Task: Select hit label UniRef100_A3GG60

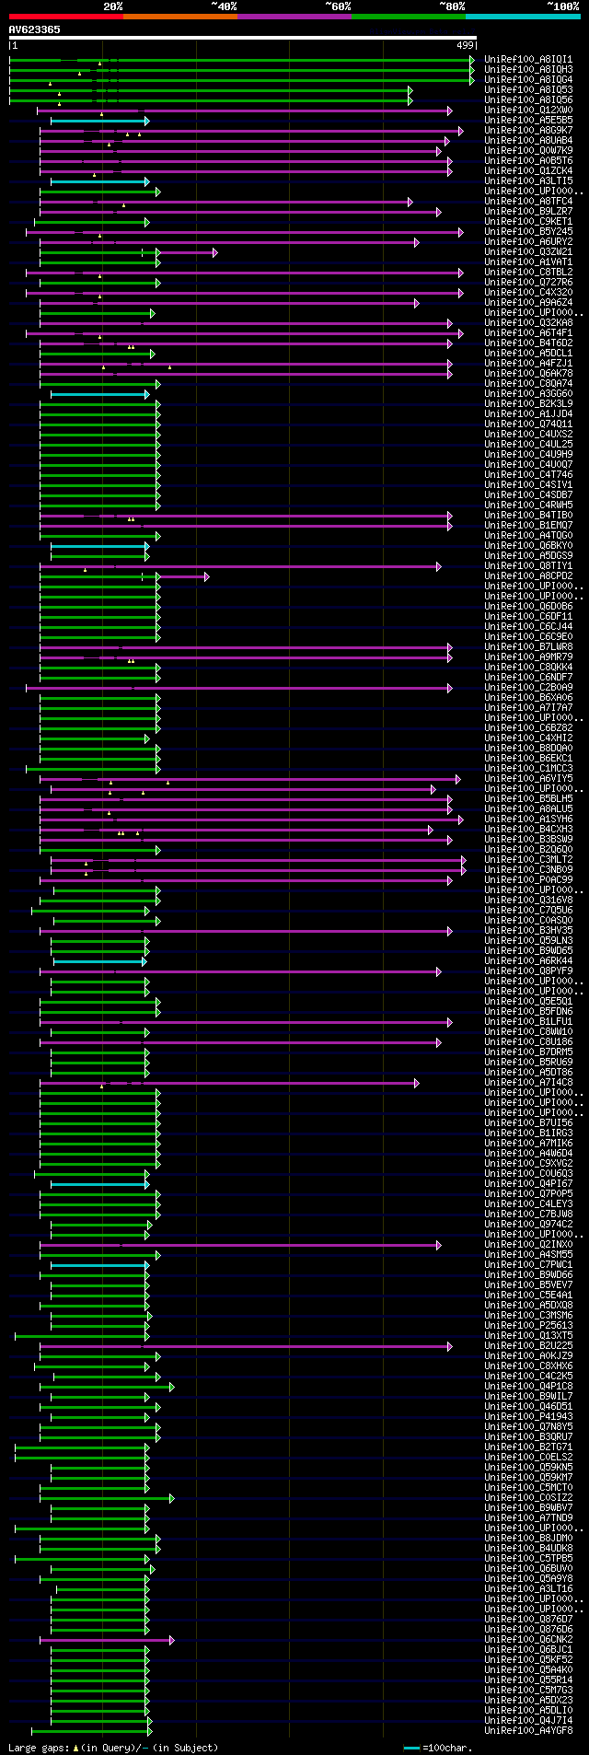Action: click(x=528, y=394)
